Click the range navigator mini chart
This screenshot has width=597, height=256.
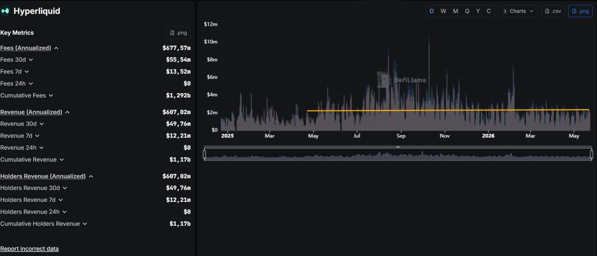click(398, 155)
